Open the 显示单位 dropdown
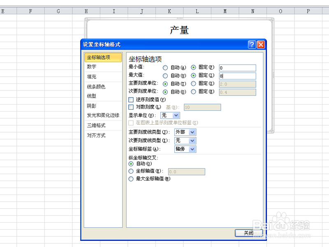Viewport: 329px width, 247px height. (x=170, y=115)
